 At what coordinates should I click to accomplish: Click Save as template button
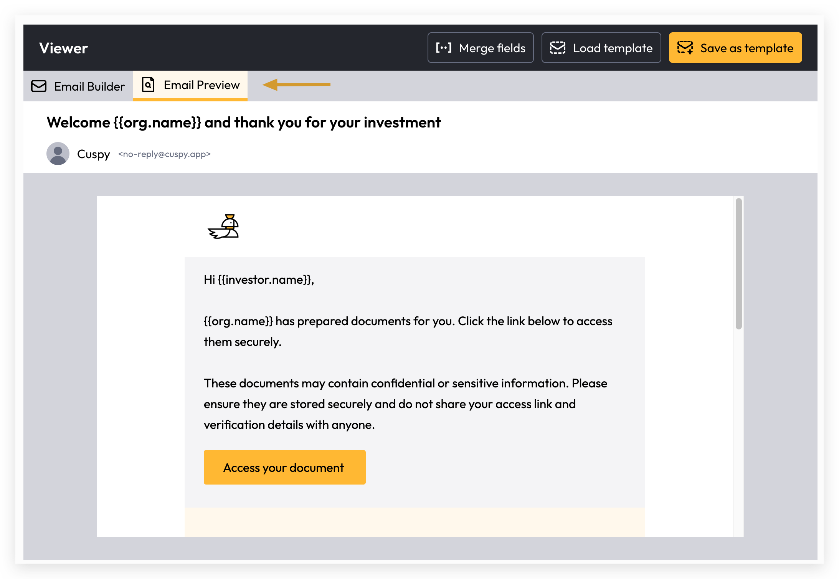coord(735,48)
